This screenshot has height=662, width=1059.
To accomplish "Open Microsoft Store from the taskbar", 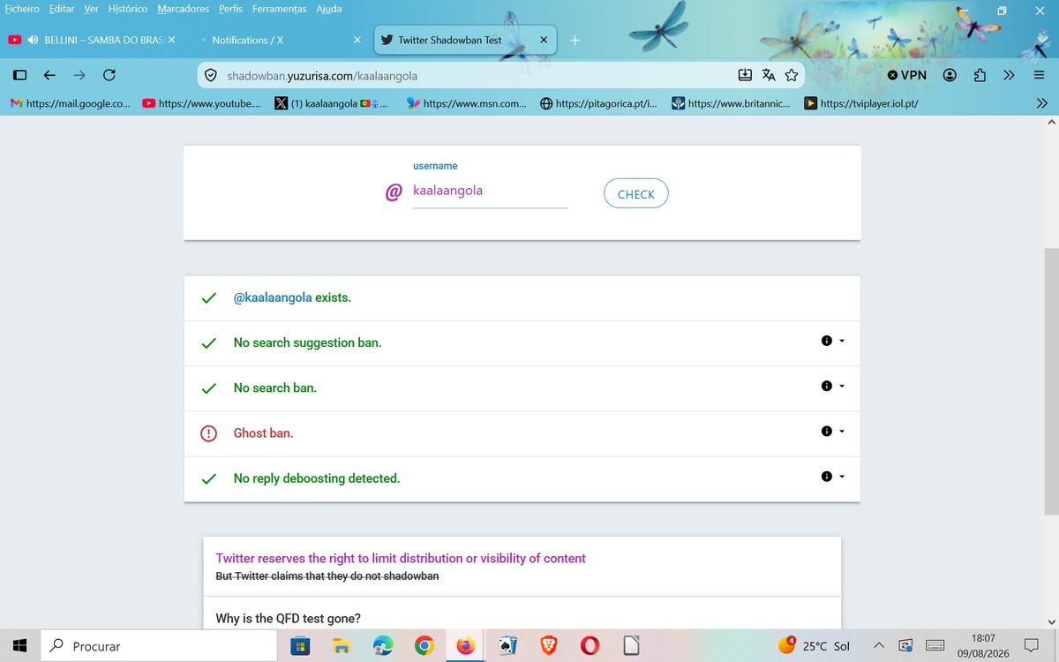I will pos(301,646).
